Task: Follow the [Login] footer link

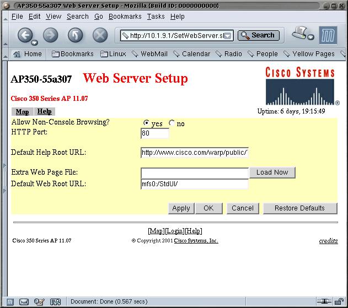Action: click(175, 231)
